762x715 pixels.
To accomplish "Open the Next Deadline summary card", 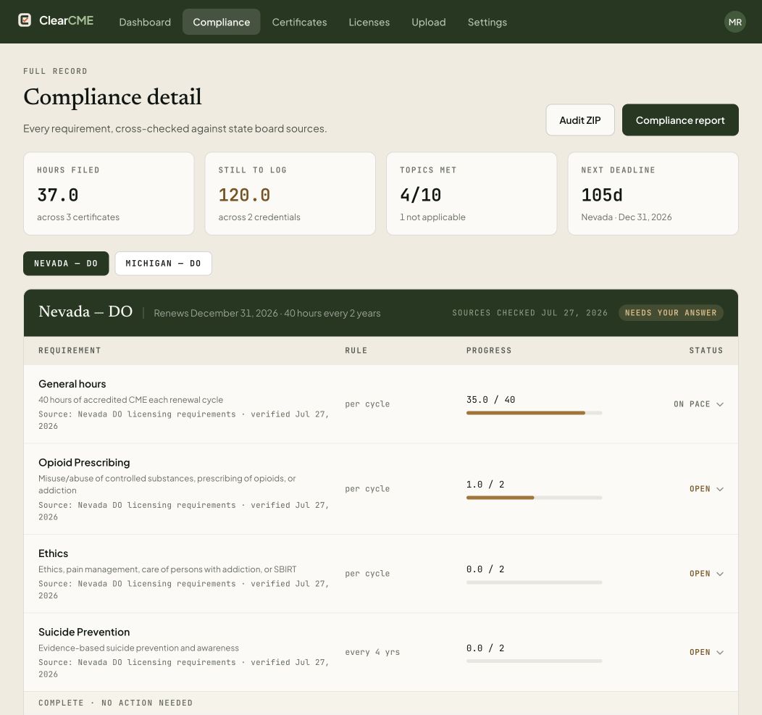I will click(653, 193).
